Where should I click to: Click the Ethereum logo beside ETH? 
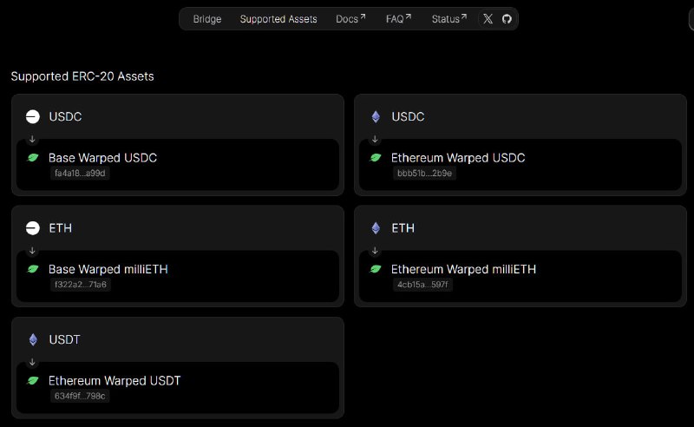coord(376,228)
